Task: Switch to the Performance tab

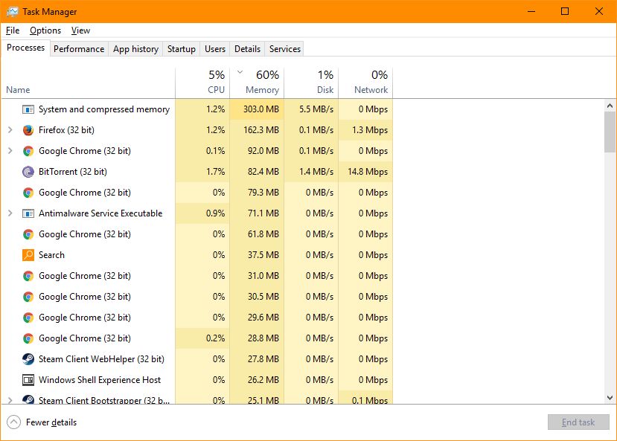Action: tap(79, 49)
